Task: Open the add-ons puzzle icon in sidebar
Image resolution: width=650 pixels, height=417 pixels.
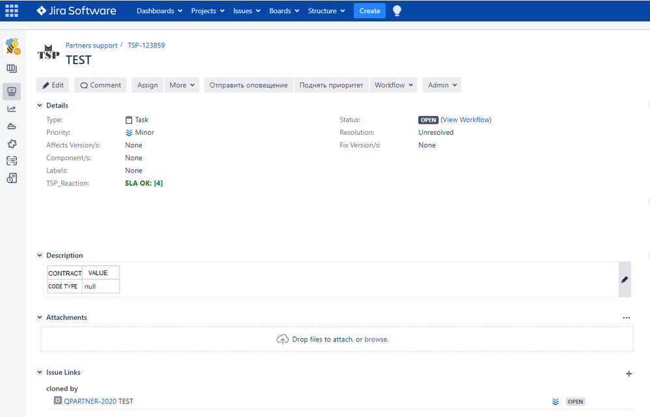Action: tap(12, 144)
